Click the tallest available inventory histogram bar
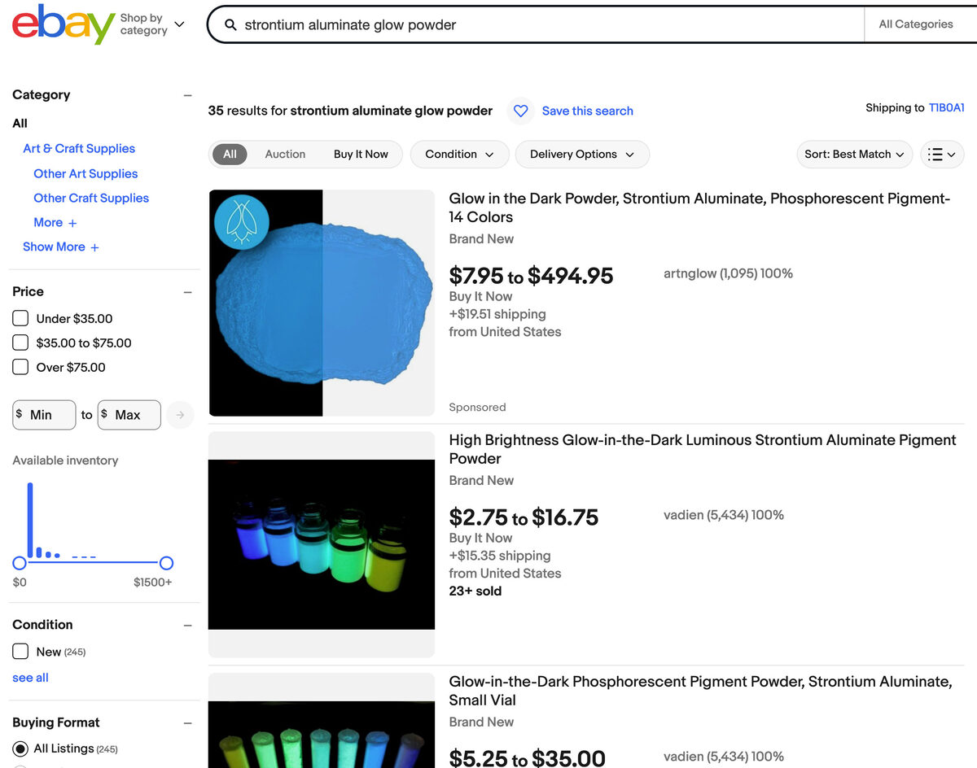This screenshot has width=977, height=768. (30, 521)
